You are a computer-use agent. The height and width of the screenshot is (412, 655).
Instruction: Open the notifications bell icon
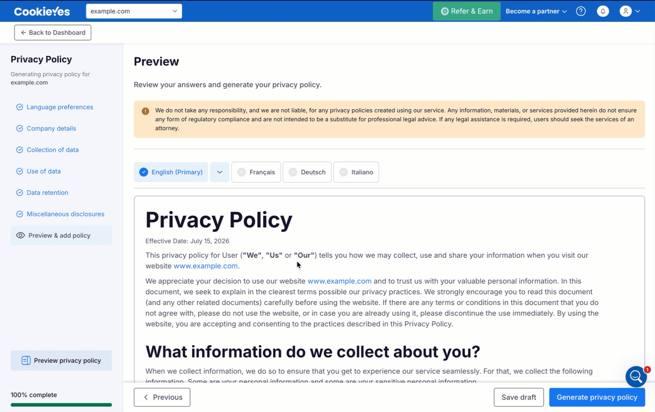pyautogui.click(x=603, y=11)
